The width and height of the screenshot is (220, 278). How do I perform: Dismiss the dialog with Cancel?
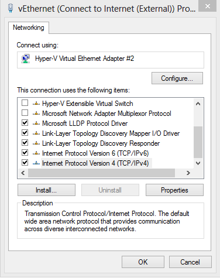click(x=190, y=262)
